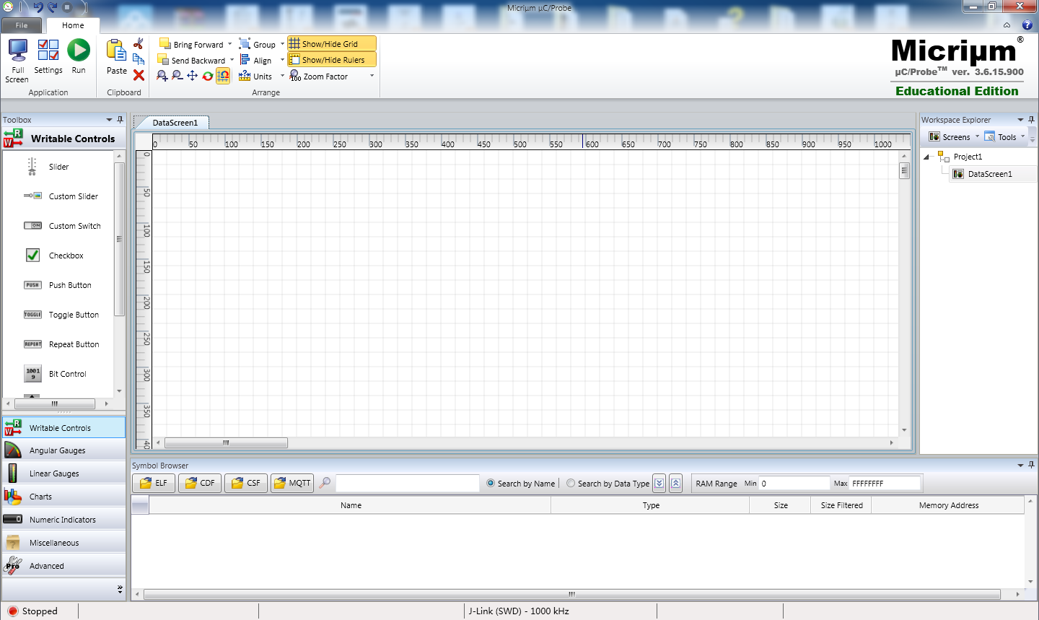
Task: Select the DataScreen1 document tab
Action: coord(174,122)
